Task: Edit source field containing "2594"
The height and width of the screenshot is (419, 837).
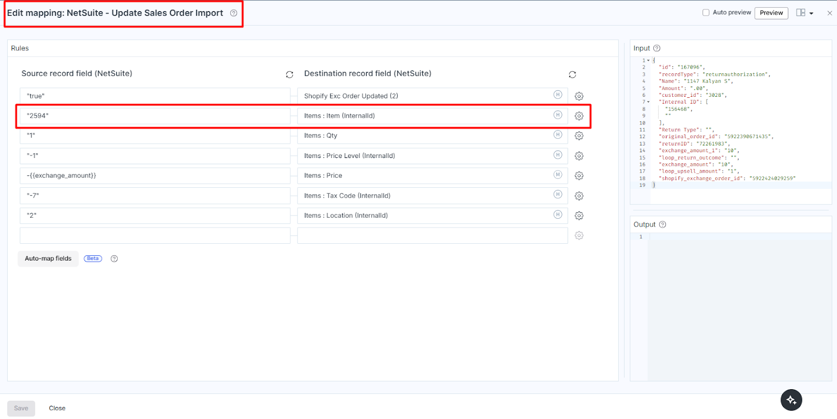Action: click(155, 116)
